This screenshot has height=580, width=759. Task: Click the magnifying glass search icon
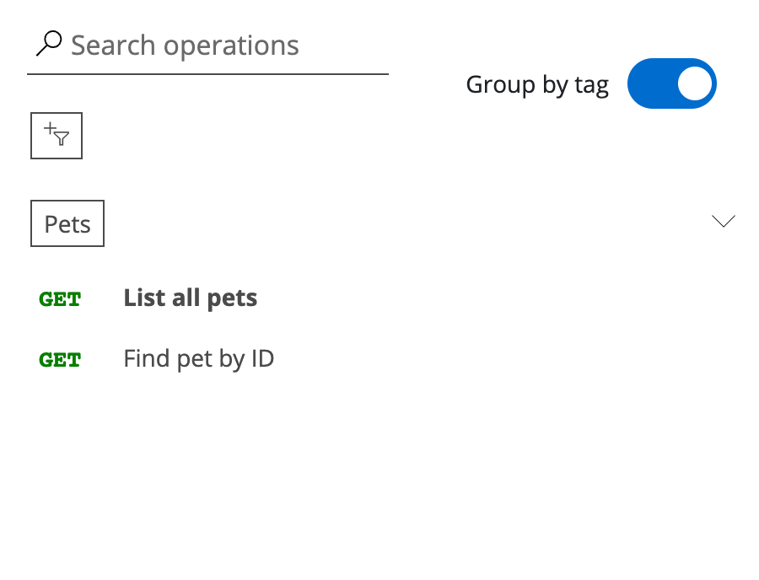point(49,44)
